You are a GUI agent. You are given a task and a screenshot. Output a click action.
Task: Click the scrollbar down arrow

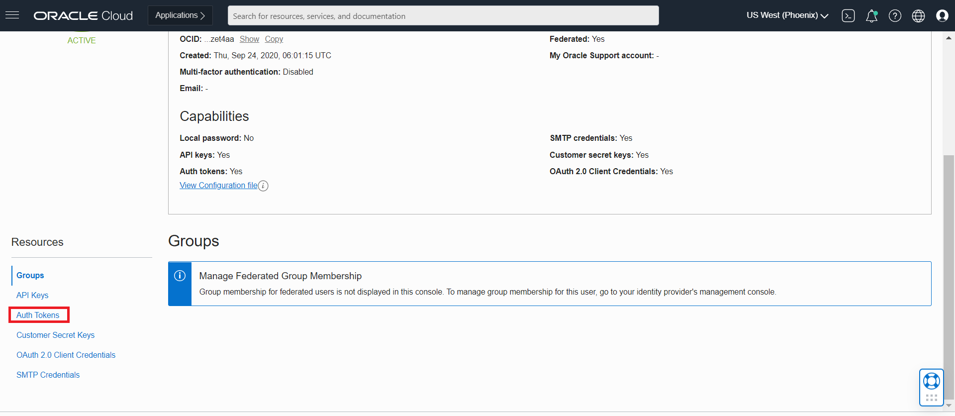949,405
